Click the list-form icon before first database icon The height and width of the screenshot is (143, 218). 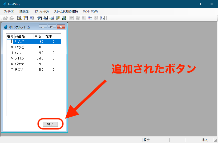(x=32, y=18)
